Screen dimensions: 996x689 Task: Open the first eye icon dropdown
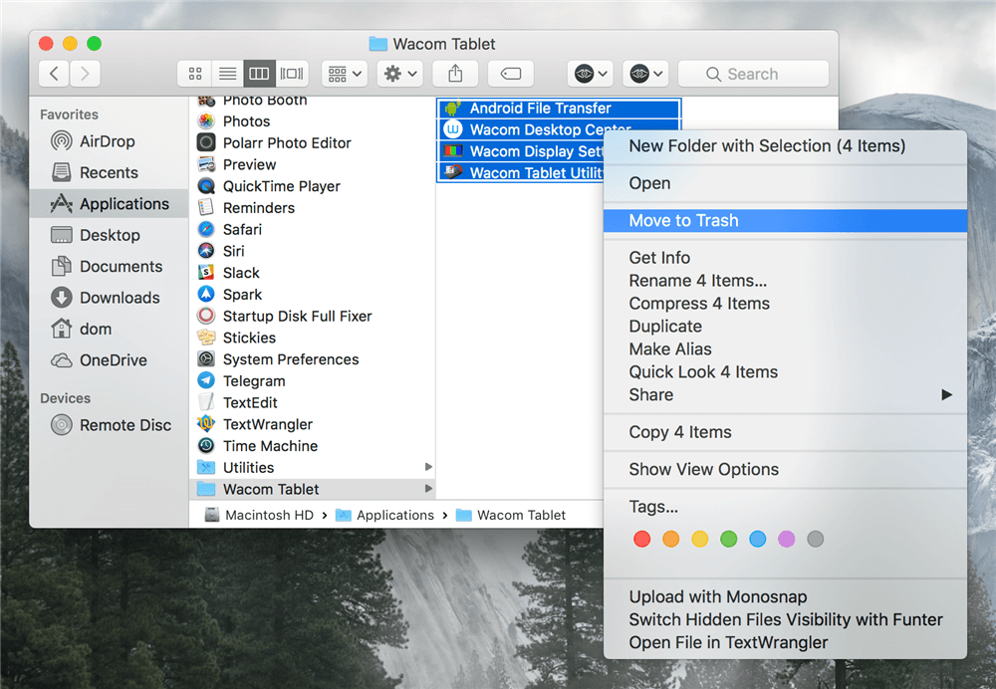[x=592, y=74]
